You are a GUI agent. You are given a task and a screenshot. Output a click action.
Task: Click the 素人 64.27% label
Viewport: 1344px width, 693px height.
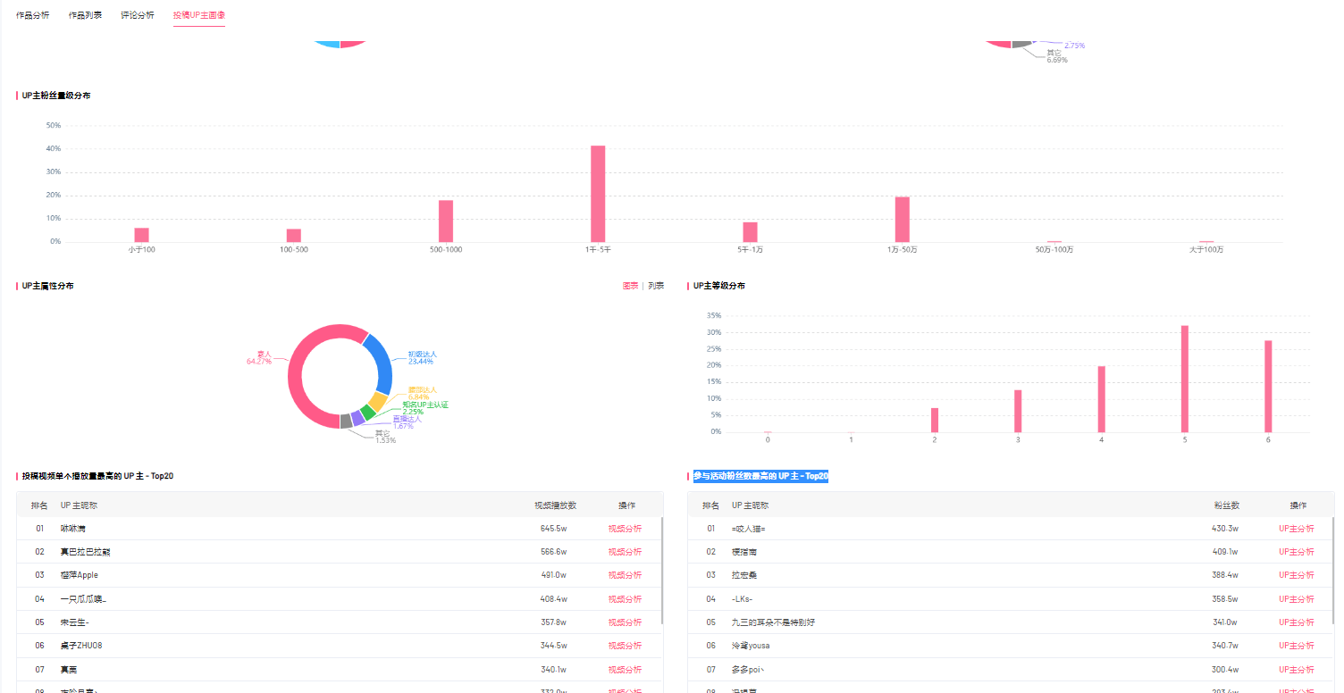[x=258, y=357]
